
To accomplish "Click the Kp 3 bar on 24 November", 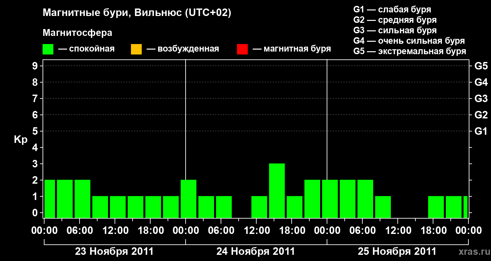I will click(x=277, y=191).
